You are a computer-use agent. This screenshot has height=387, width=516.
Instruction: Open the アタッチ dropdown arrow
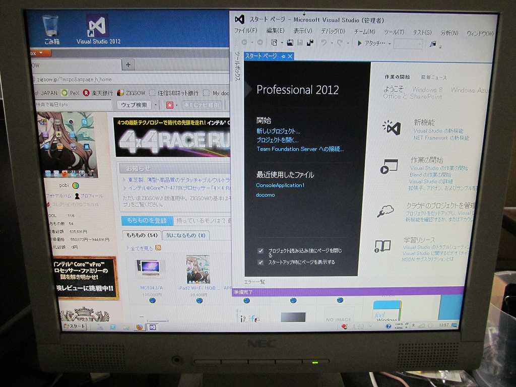click(390, 44)
